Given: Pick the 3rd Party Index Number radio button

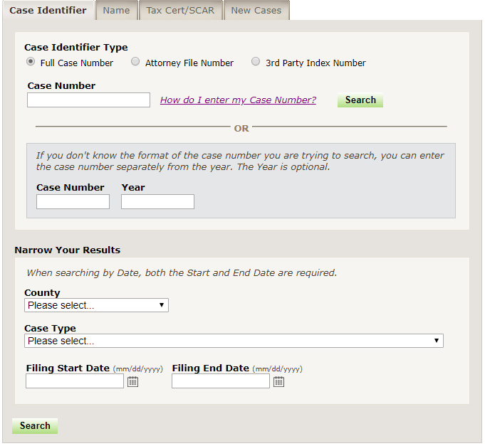Looking at the screenshot, I should click(x=256, y=62).
